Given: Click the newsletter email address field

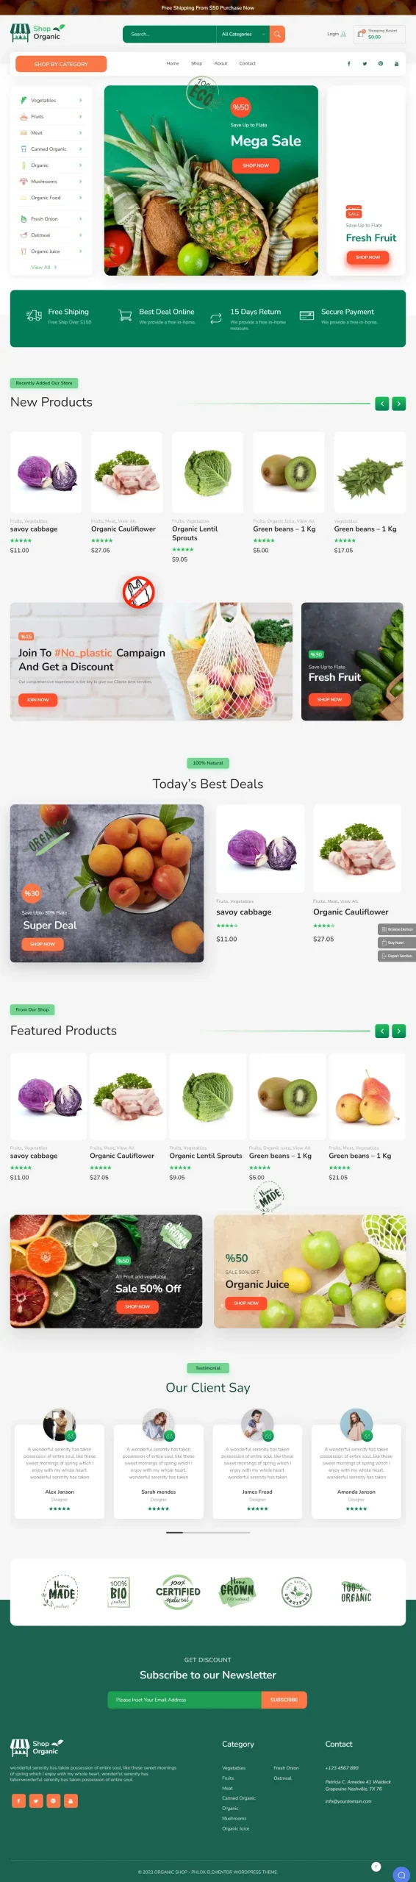Looking at the screenshot, I should (x=184, y=1700).
